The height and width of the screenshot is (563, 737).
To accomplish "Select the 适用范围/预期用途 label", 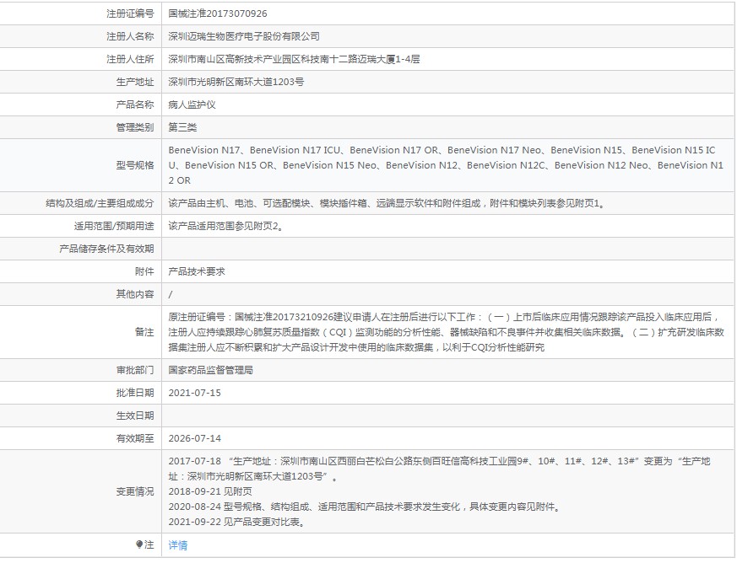I will pyautogui.click(x=114, y=226).
